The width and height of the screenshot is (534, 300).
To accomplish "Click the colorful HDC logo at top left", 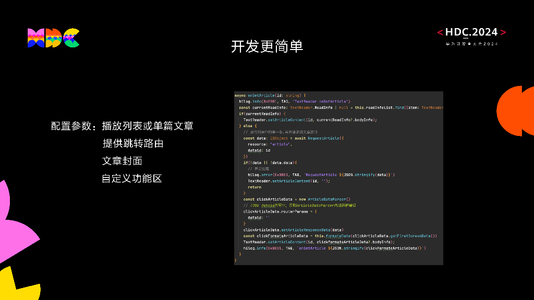I will pyautogui.click(x=54, y=37).
